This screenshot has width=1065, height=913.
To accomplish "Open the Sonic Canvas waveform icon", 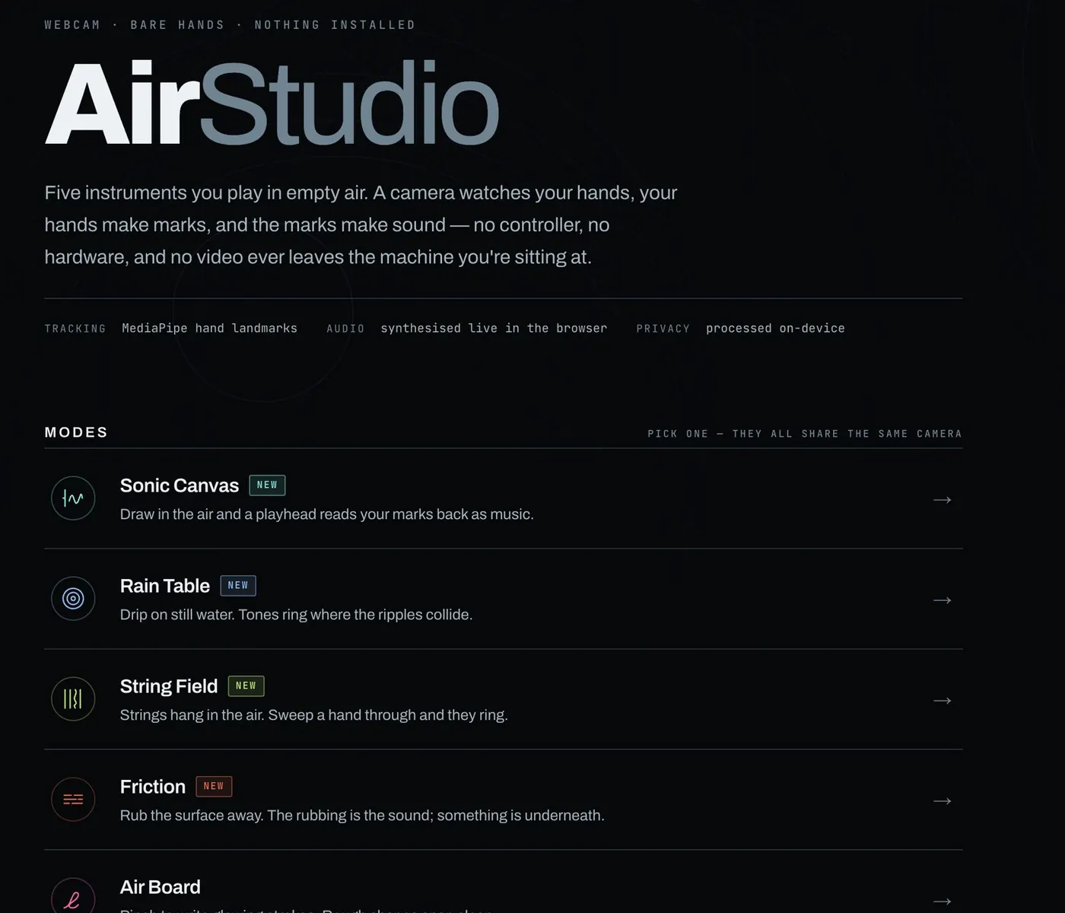I will 73,498.
